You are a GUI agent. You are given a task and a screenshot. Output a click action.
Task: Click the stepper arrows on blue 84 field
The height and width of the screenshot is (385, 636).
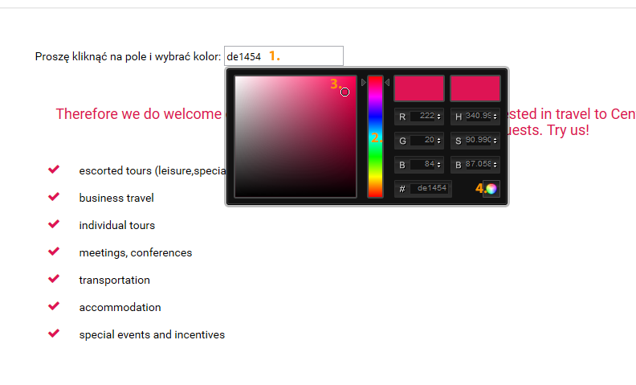(x=439, y=165)
